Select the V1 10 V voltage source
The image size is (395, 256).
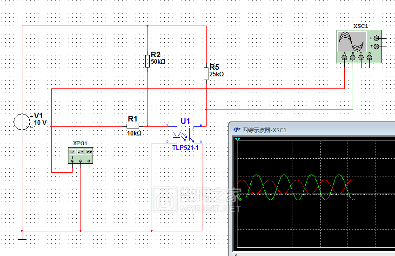click(21, 122)
